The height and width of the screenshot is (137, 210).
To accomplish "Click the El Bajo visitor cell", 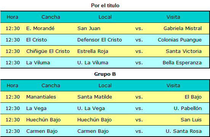I will (193, 97).
